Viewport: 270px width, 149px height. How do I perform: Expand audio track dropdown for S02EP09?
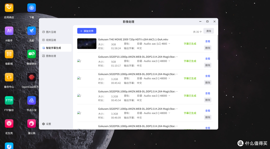pyautogui.click(x=169, y=78)
